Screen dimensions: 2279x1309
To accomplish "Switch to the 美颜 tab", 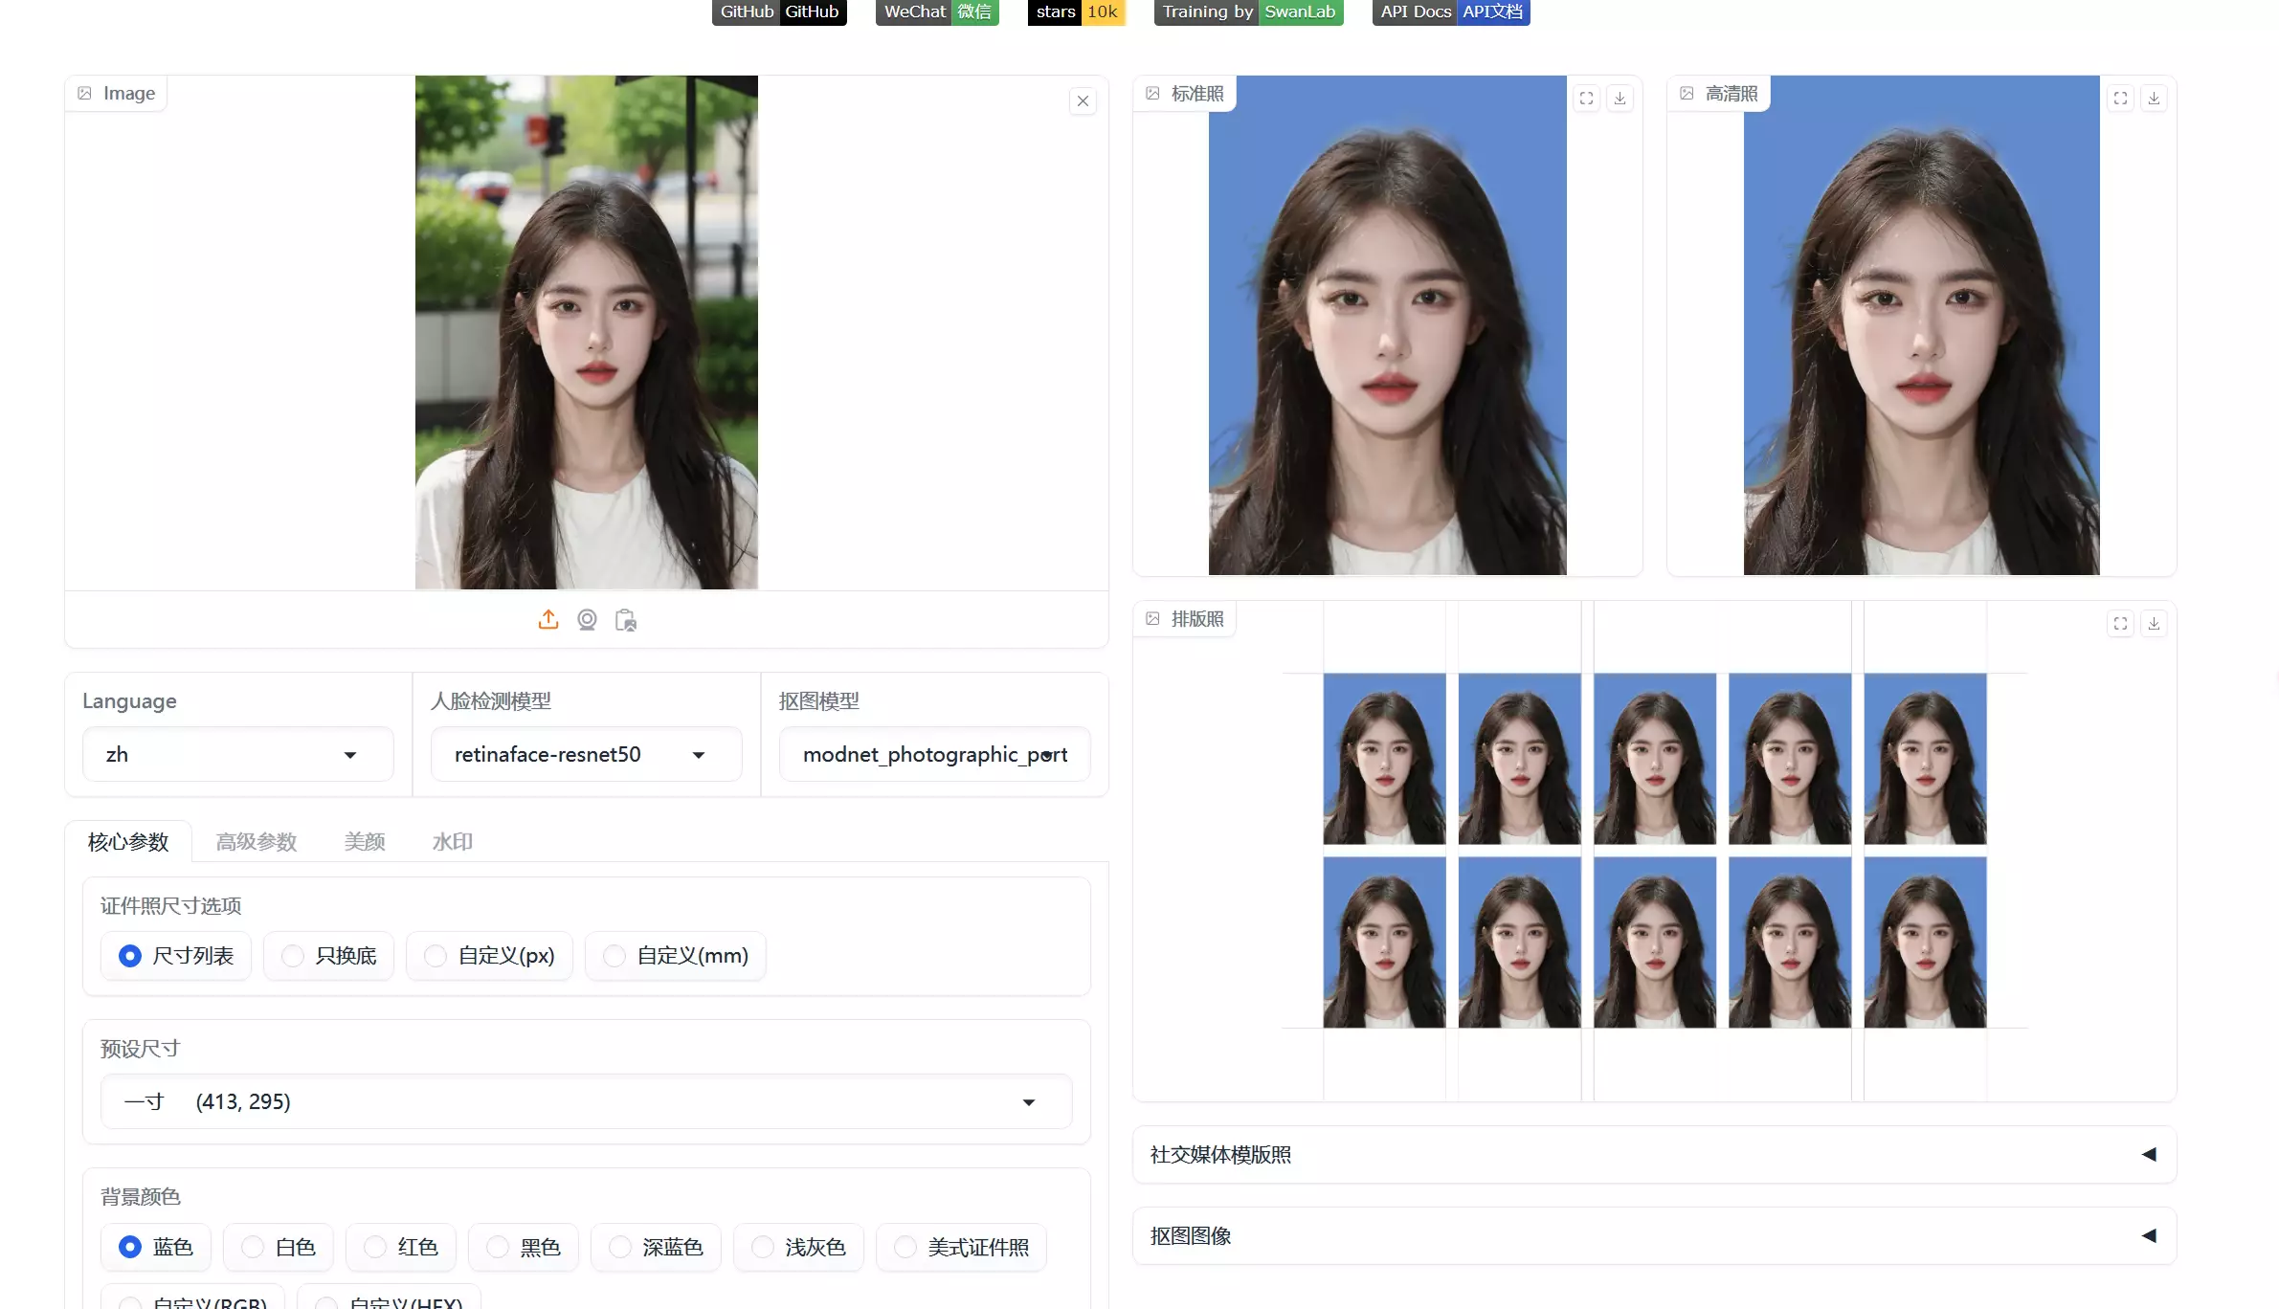I will point(365,841).
